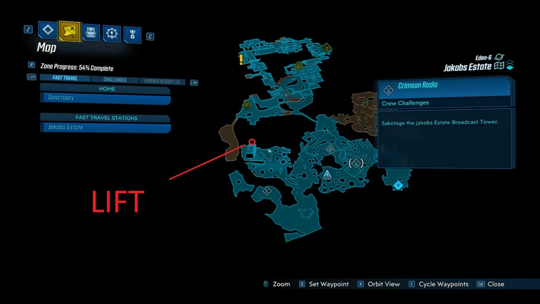This screenshot has height=304, width=540.
Task: Toggle FAST TRAVEL STATIONS section
Action: [x=106, y=118]
